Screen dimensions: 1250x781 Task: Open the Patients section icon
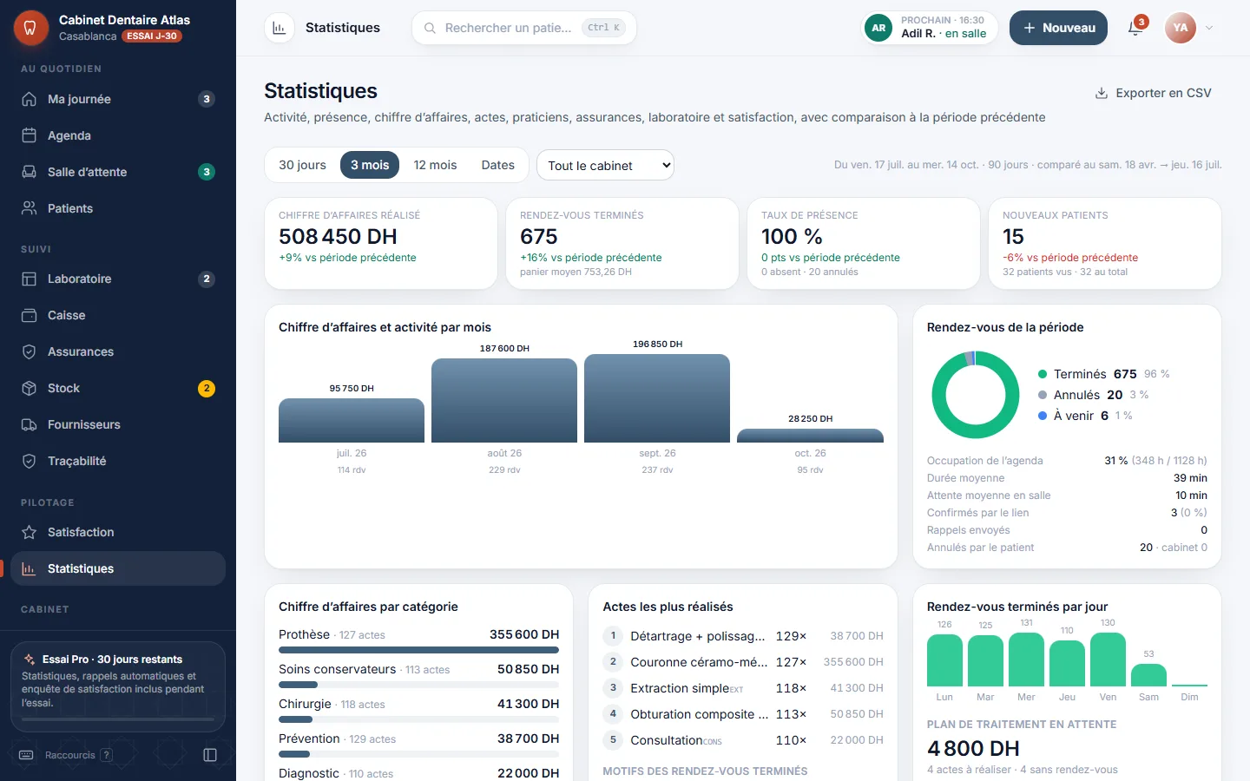coord(29,208)
